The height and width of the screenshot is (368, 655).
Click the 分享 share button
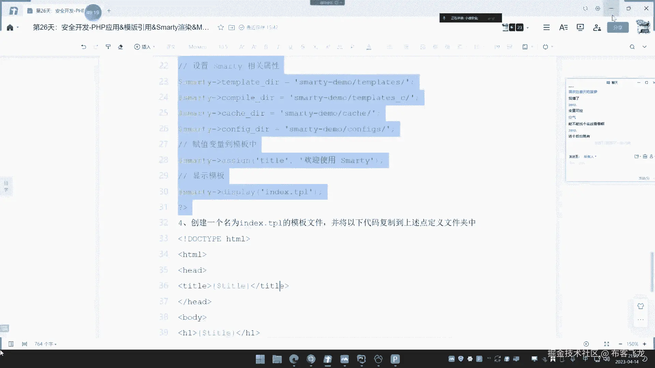(x=617, y=27)
